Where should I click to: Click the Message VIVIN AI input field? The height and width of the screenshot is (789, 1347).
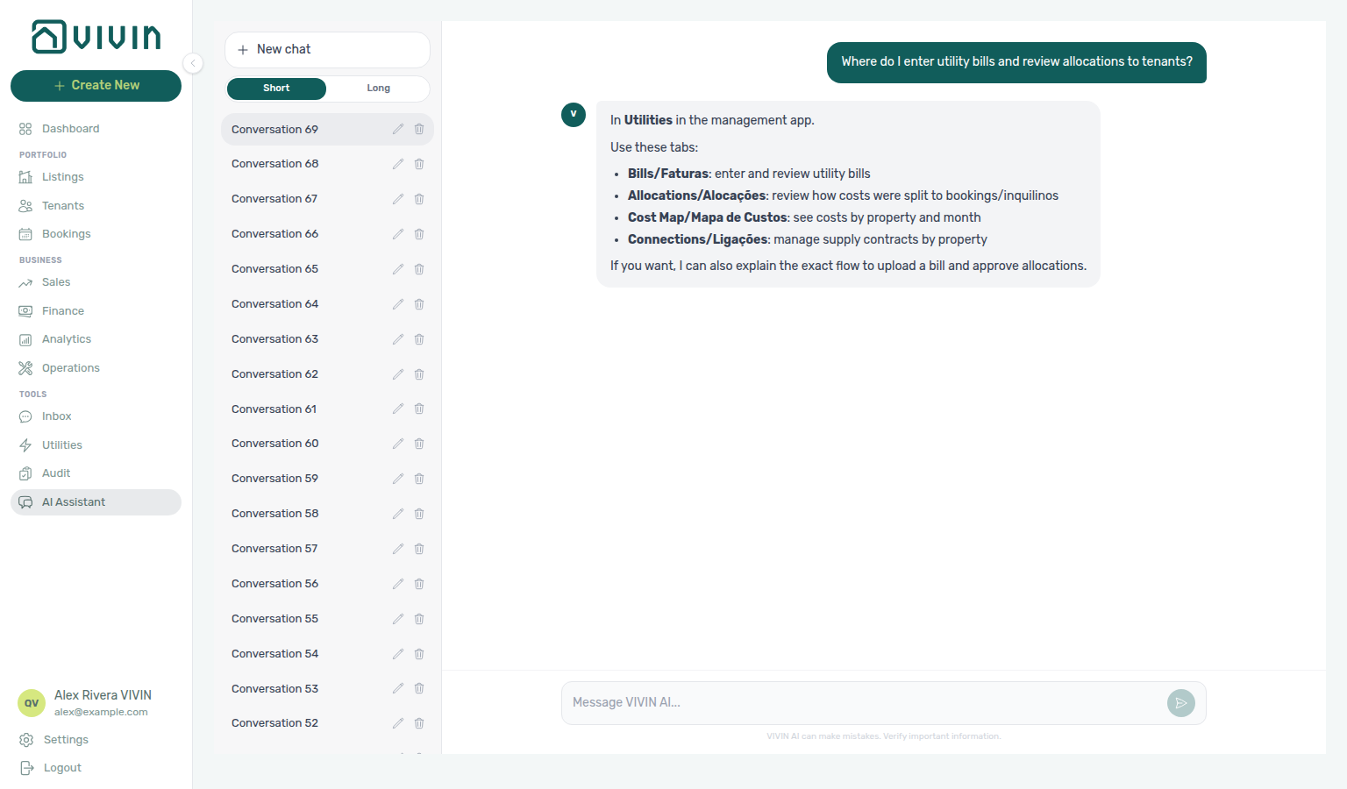pyautogui.click(x=864, y=703)
